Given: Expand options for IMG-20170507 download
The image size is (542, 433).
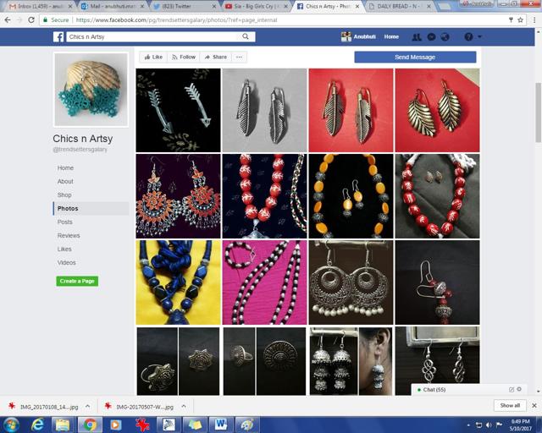Looking at the screenshot, I should click(x=184, y=407).
